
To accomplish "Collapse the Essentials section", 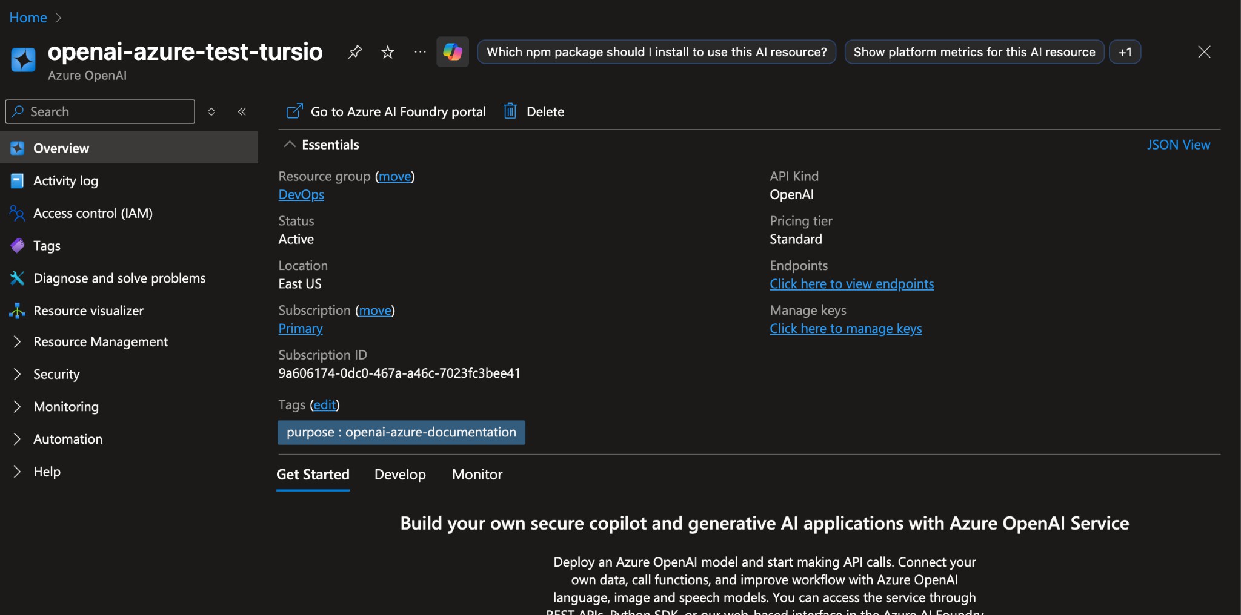I will click(x=288, y=144).
